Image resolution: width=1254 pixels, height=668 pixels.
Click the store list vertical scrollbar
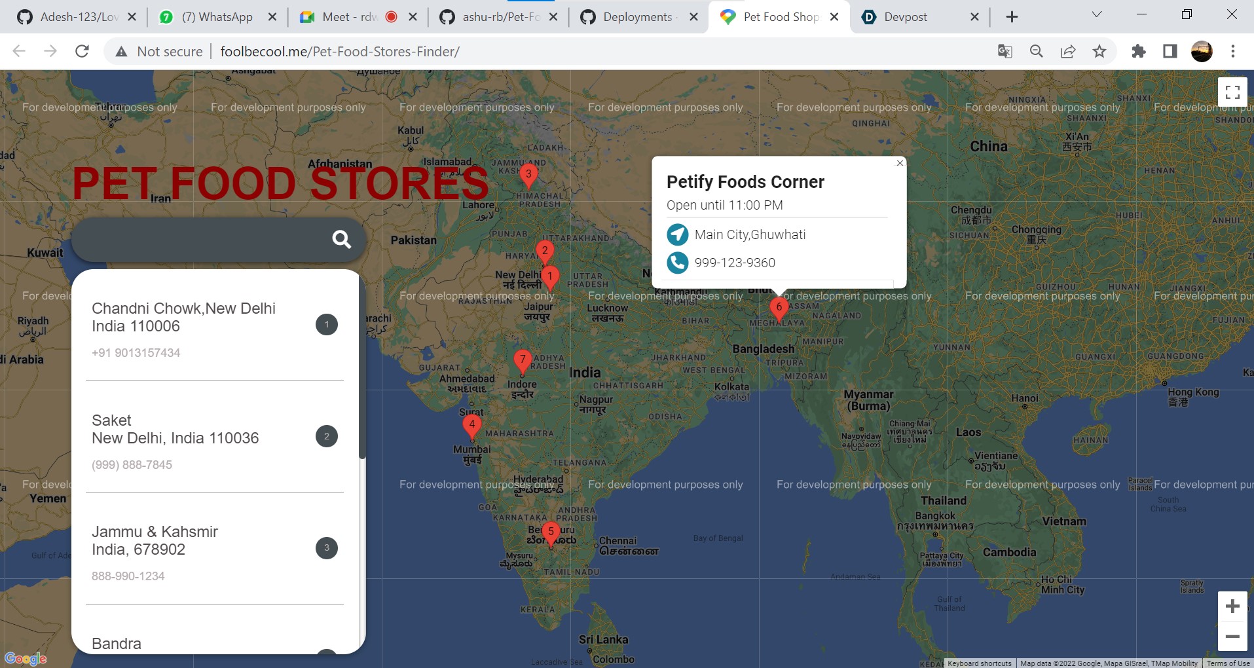[x=362, y=367]
